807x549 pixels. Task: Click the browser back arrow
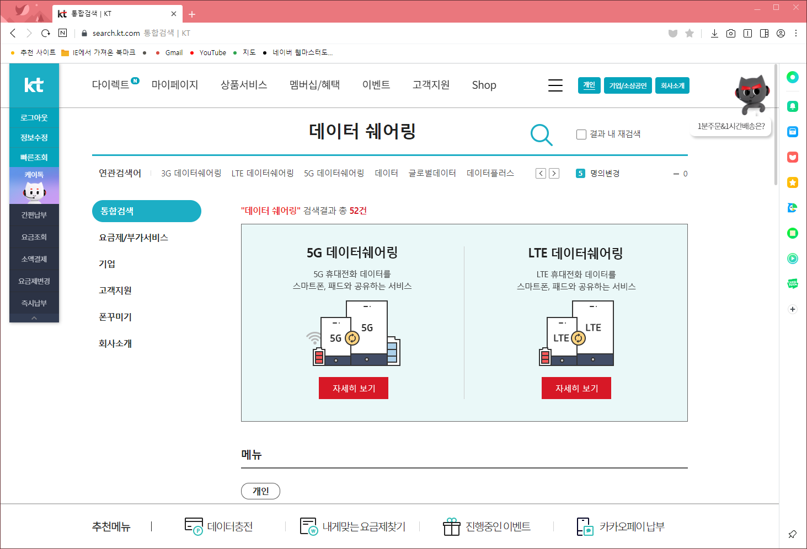[x=13, y=33]
